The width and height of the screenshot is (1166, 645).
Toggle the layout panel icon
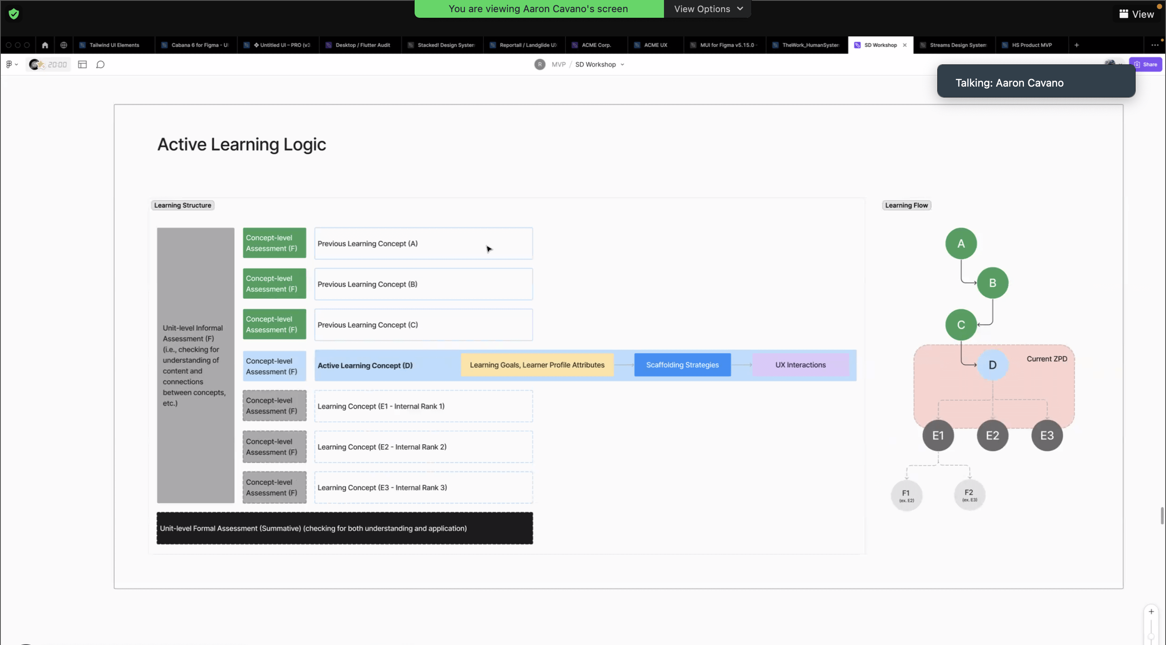click(x=82, y=65)
